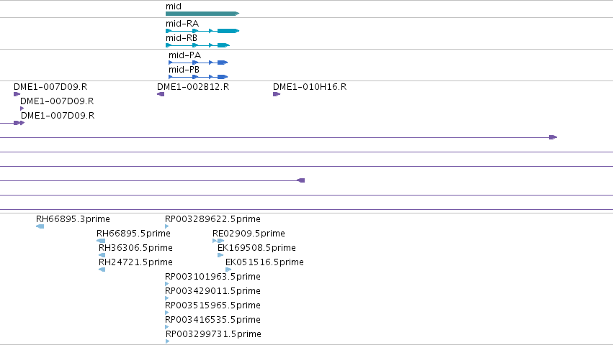Image resolution: width=613 pixels, height=345 pixels.
Task: Click the long purple feature's right-pointing end arrow
Action: tap(552, 137)
